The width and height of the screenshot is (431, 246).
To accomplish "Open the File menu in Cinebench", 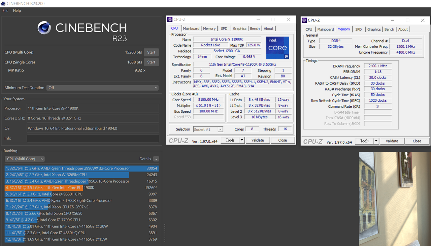I will [5, 10].
